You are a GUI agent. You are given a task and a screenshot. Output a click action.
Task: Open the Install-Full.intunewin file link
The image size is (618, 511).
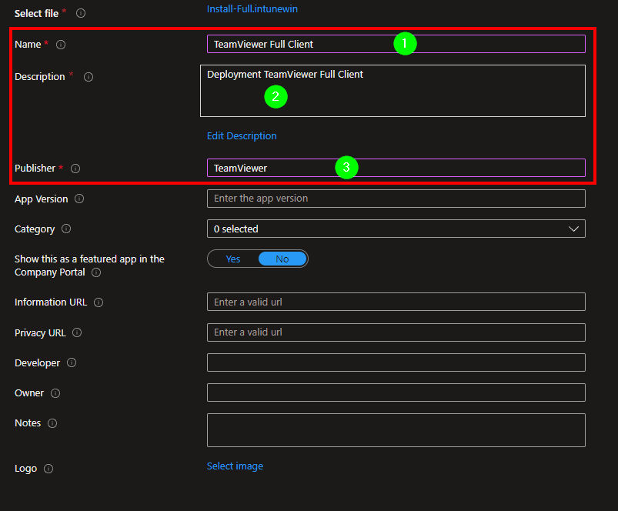(252, 8)
